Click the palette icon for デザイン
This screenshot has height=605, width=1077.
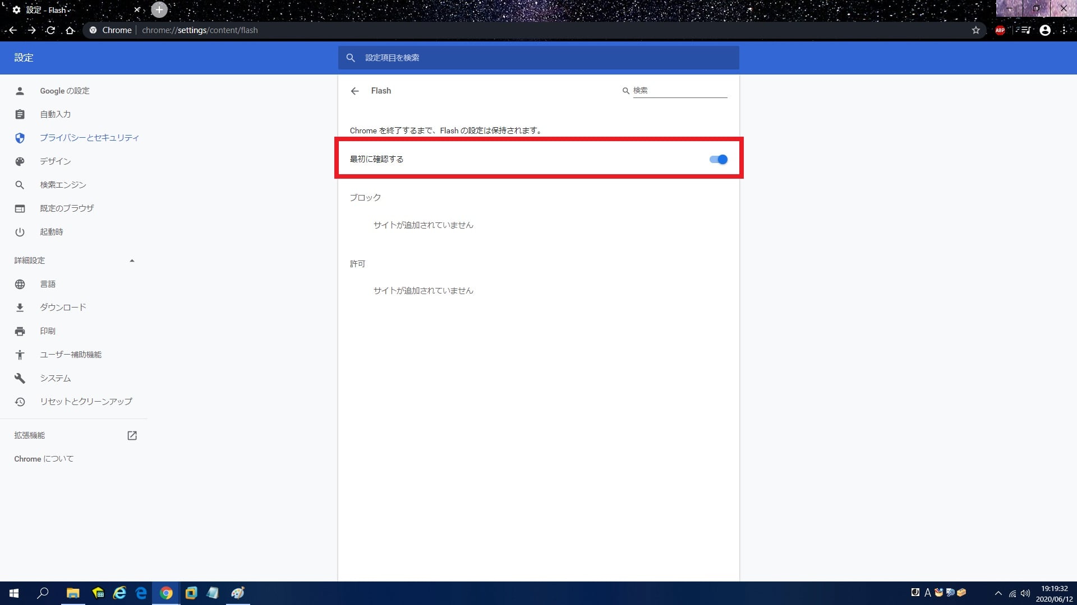[20, 161]
